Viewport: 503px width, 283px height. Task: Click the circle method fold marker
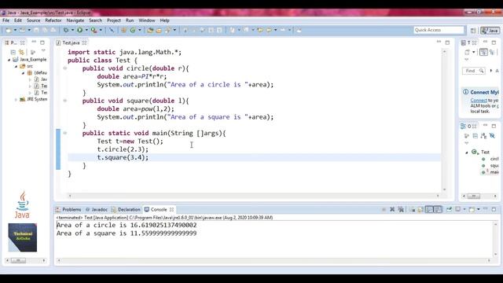(64, 68)
